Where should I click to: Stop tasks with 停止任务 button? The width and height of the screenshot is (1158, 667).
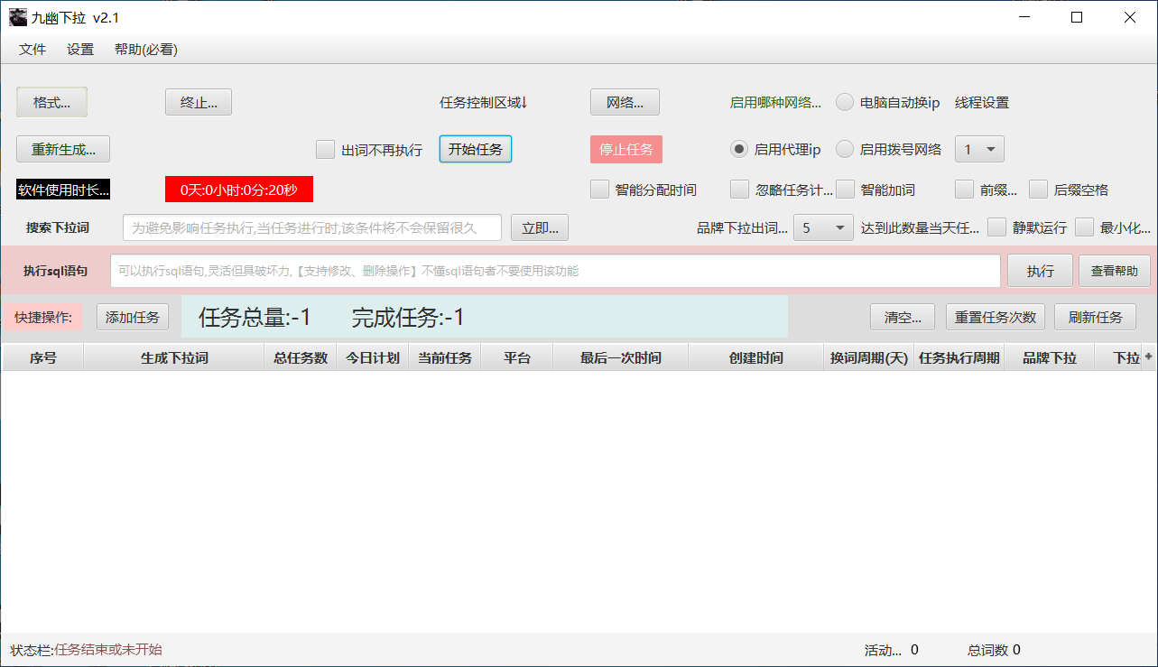click(625, 149)
